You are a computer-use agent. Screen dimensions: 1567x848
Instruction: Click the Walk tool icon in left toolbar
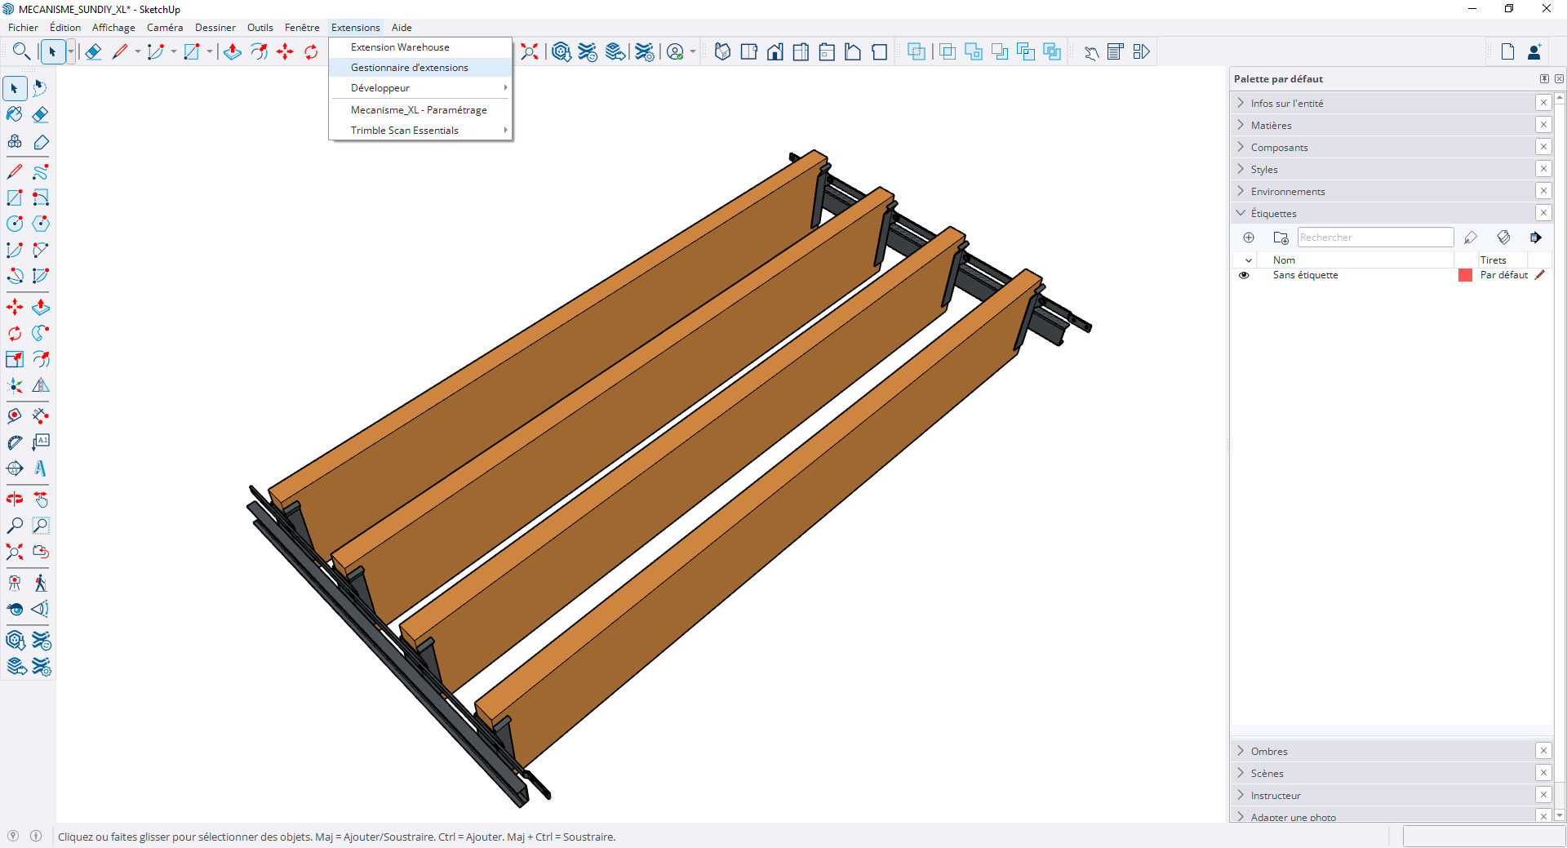pyautogui.click(x=41, y=583)
